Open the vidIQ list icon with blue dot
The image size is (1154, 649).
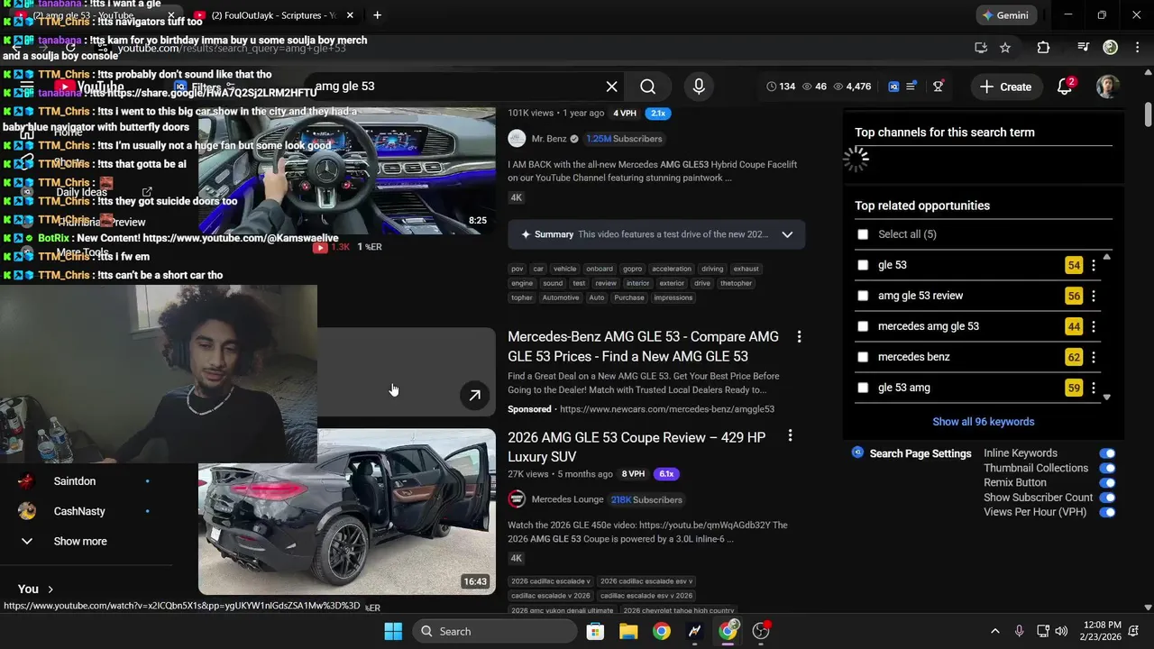[911, 87]
